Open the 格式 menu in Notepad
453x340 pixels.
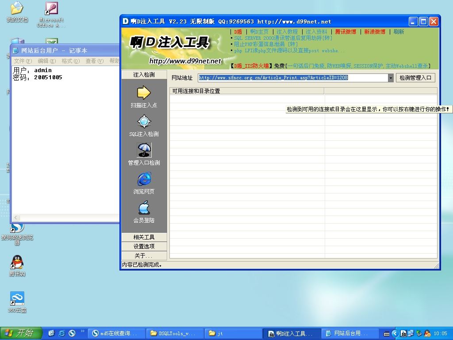tap(70, 61)
